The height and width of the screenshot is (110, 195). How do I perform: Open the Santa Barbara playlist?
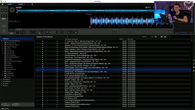coord(11,55)
